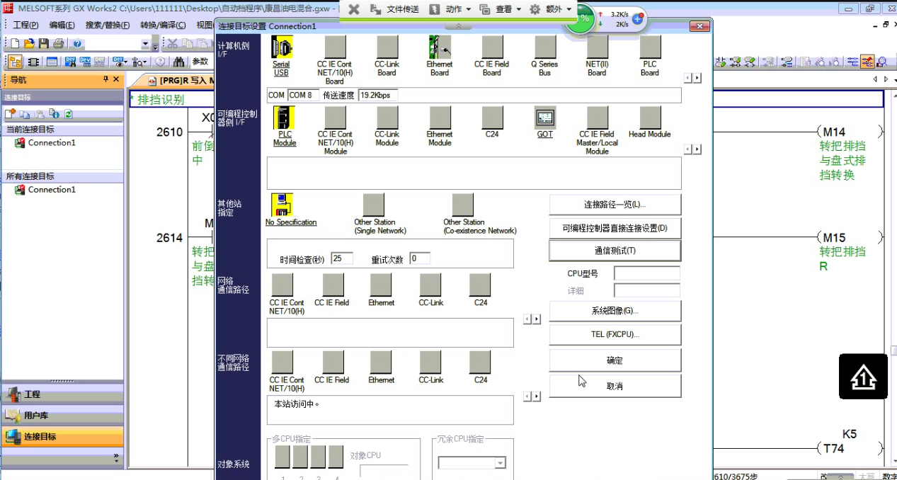Click the 重试次数 input field
The height and width of the screenshot is (480, 897).
coord(419,258)
